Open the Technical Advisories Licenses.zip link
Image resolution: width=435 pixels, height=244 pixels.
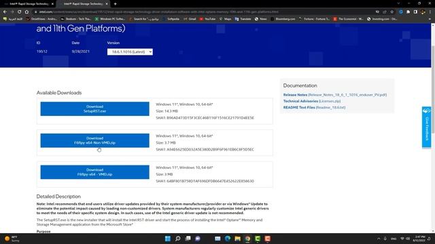click(x=312, y=101)
